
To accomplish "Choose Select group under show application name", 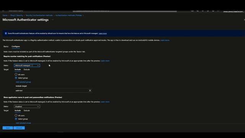I will coord(16,119).
